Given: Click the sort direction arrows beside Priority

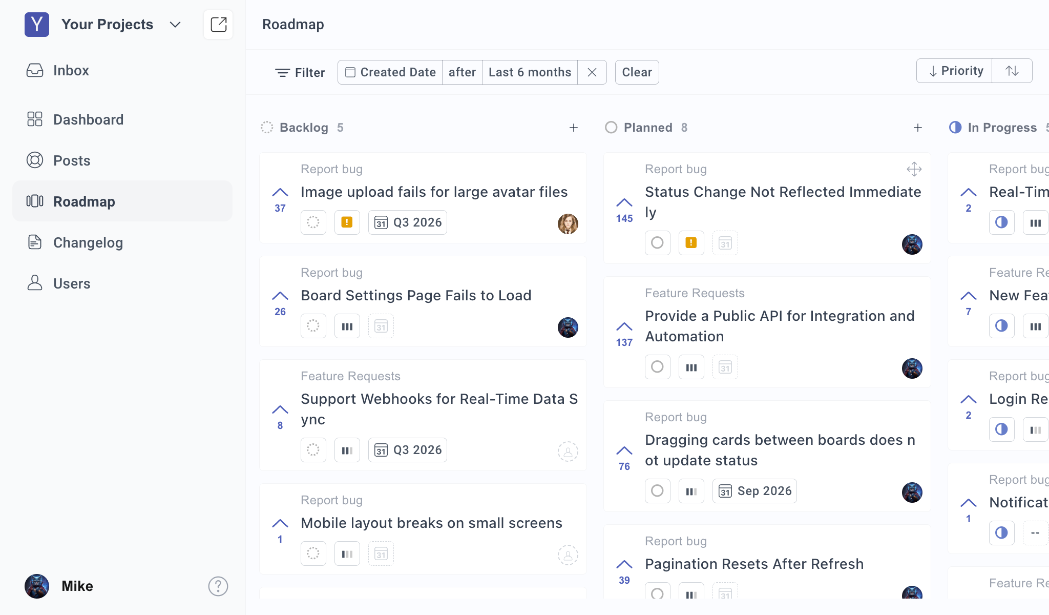Looking at the screenshot, I should 1012,71.
